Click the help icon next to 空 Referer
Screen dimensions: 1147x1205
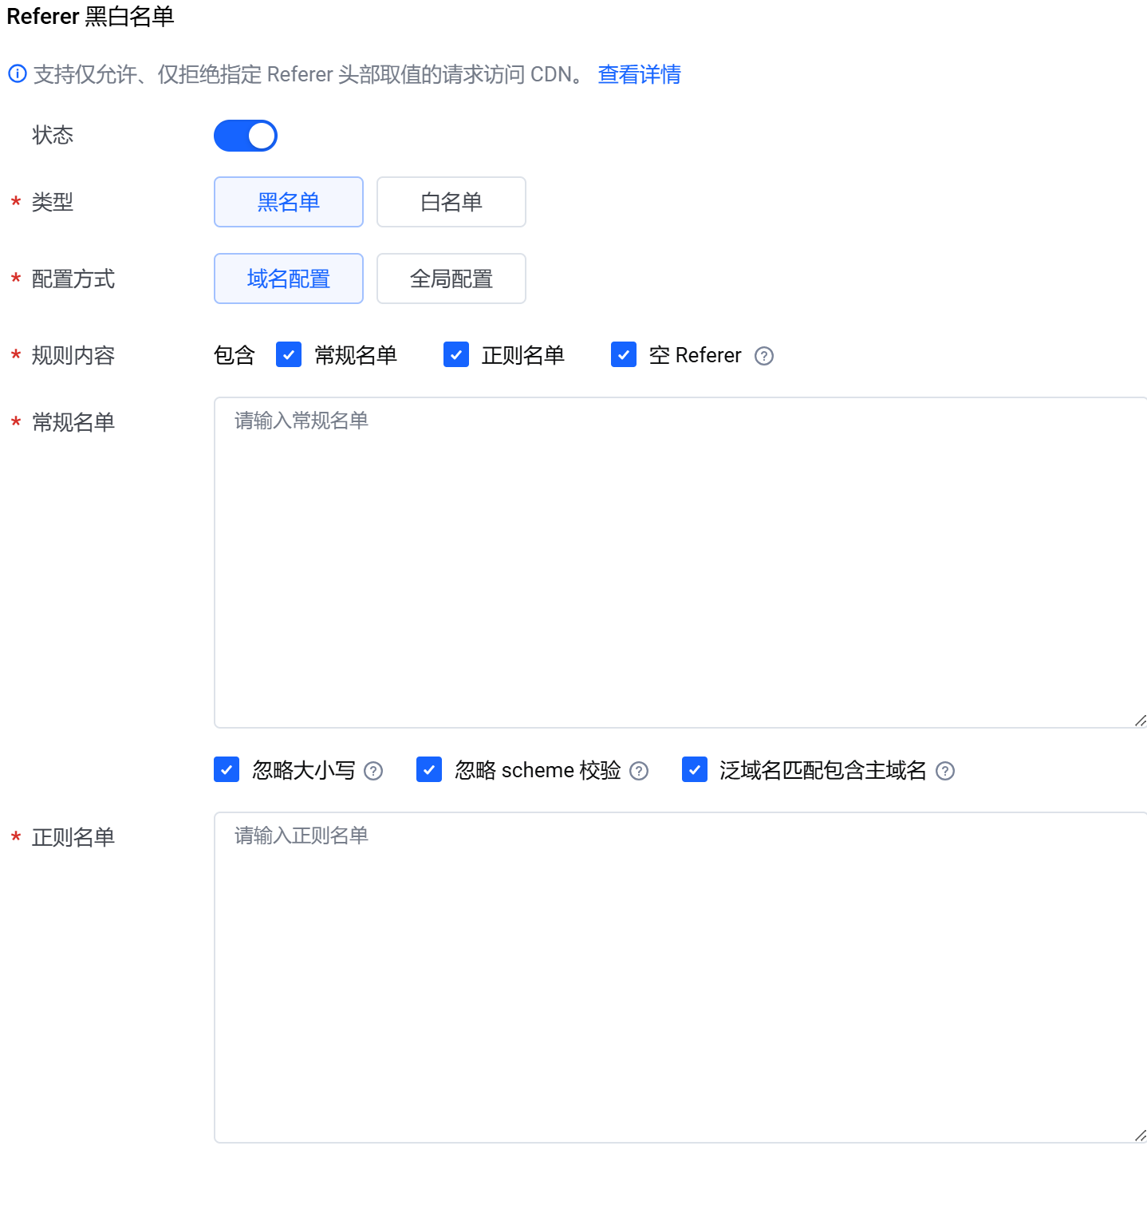(763, 356)
